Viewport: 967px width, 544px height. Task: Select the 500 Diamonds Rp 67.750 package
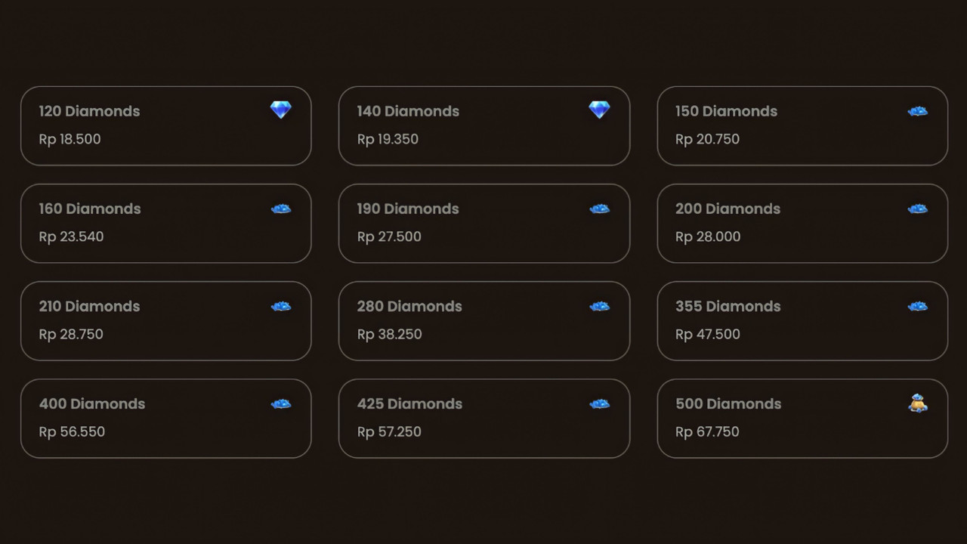(802, 419)
